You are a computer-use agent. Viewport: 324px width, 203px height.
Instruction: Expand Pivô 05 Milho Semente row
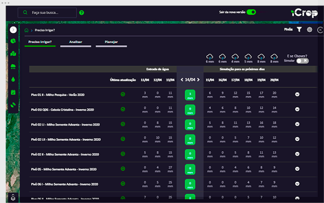click(297, 169)
